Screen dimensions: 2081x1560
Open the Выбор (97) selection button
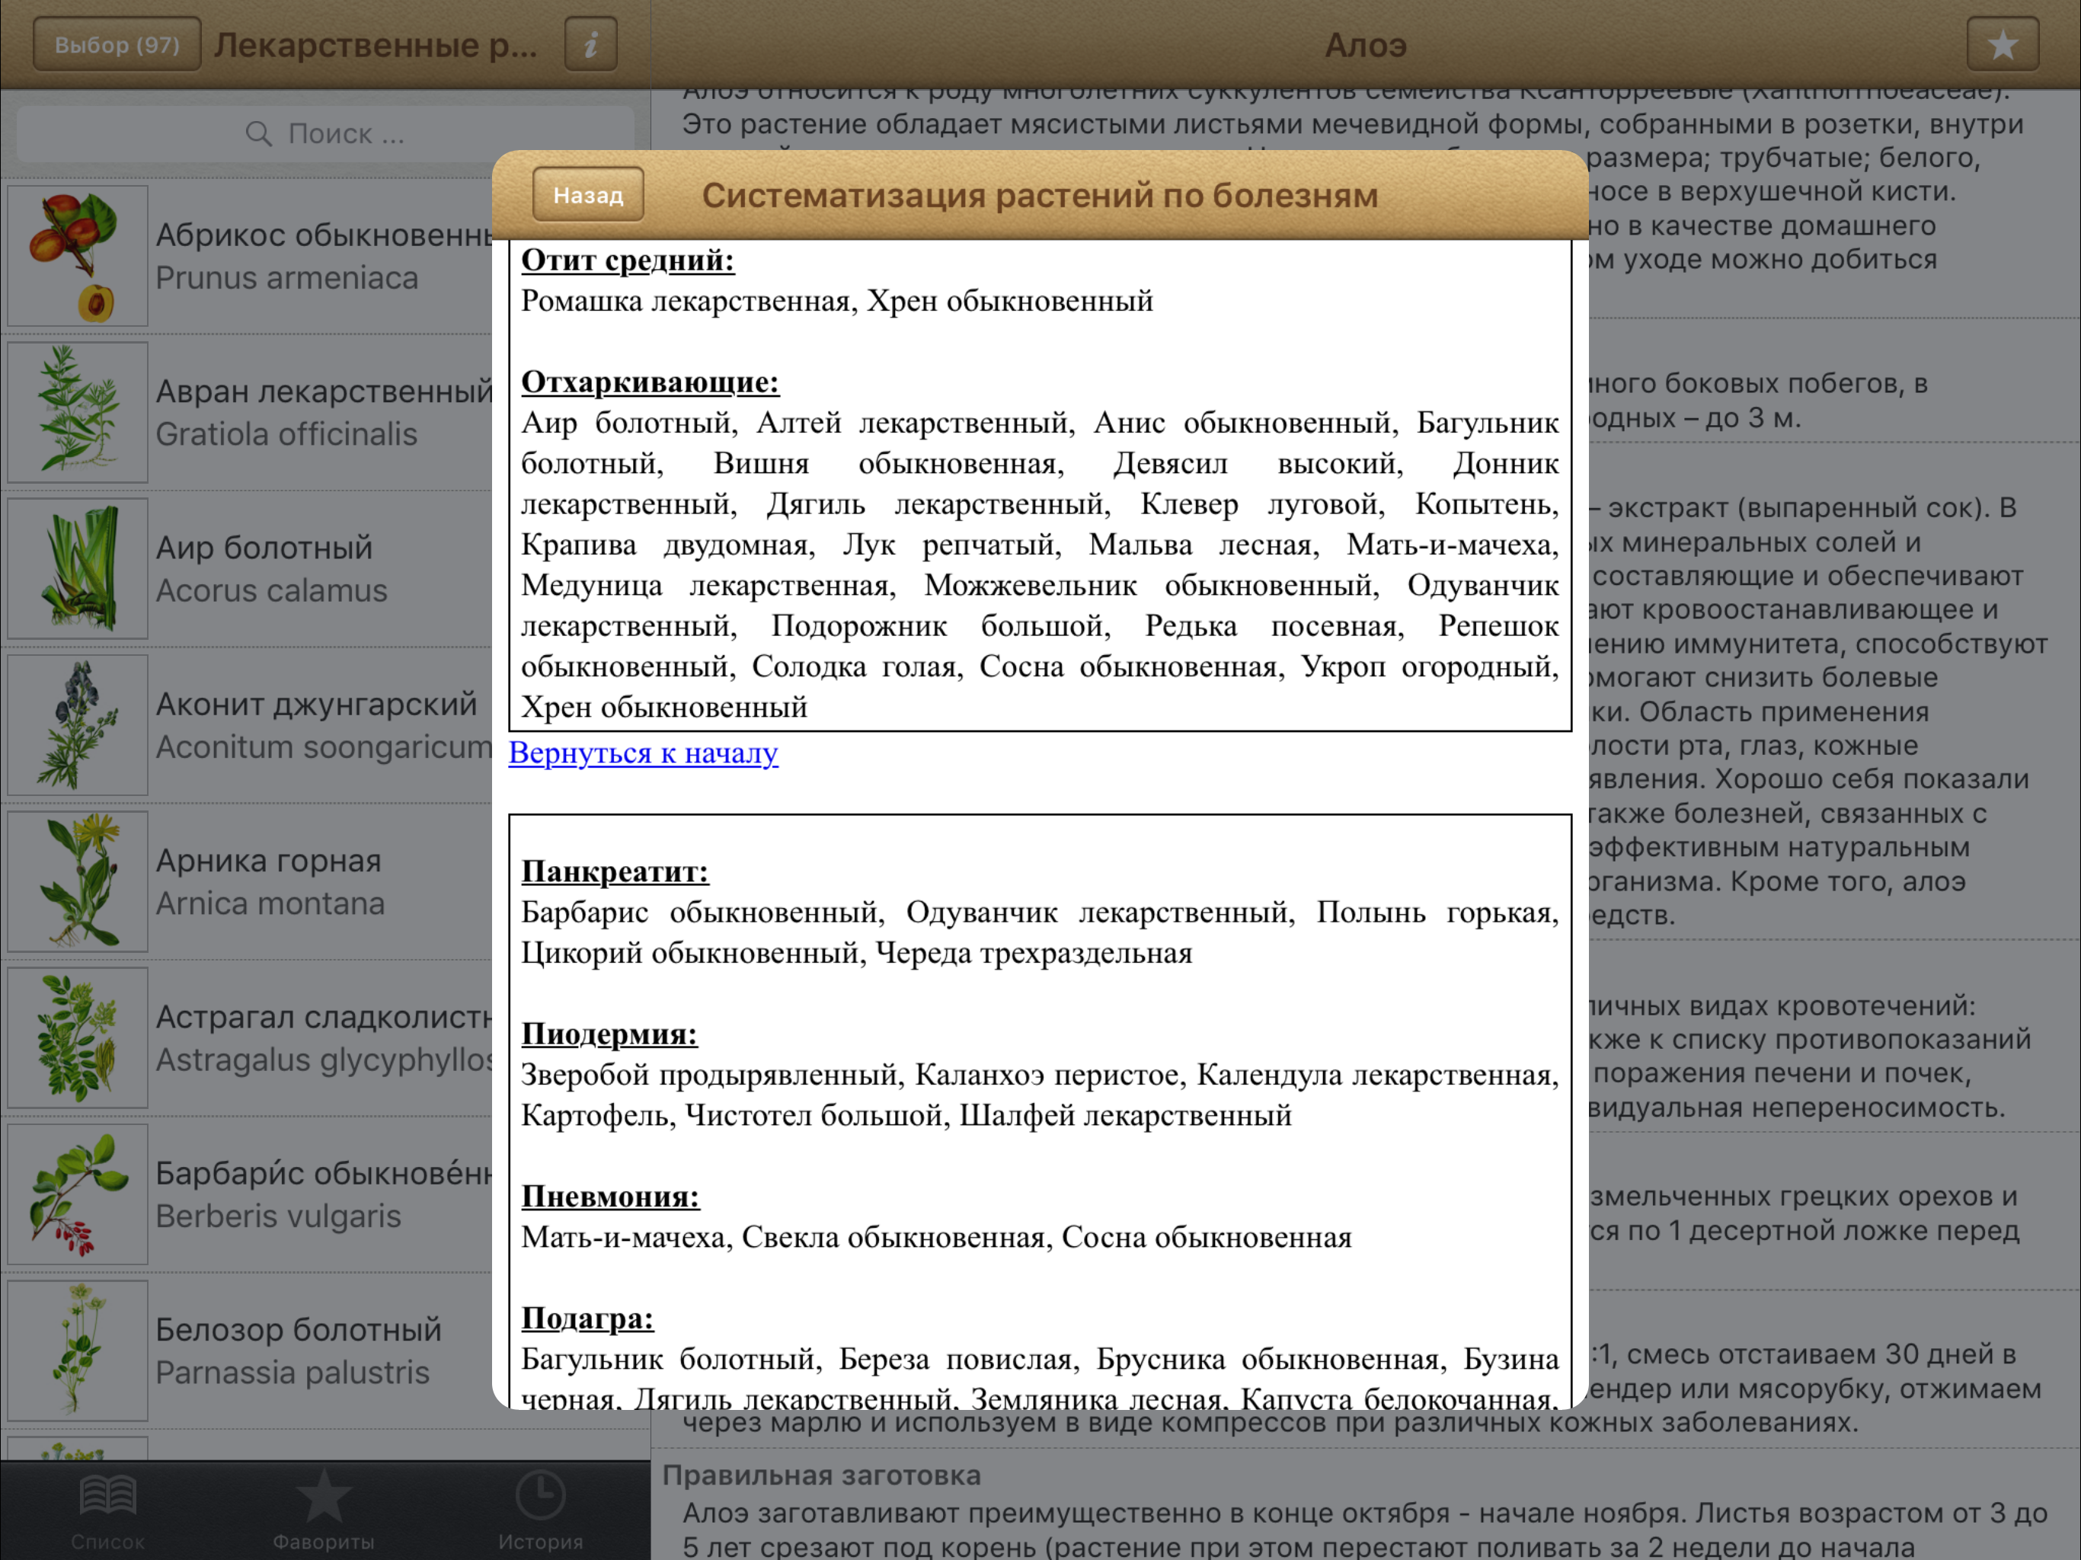117,44
